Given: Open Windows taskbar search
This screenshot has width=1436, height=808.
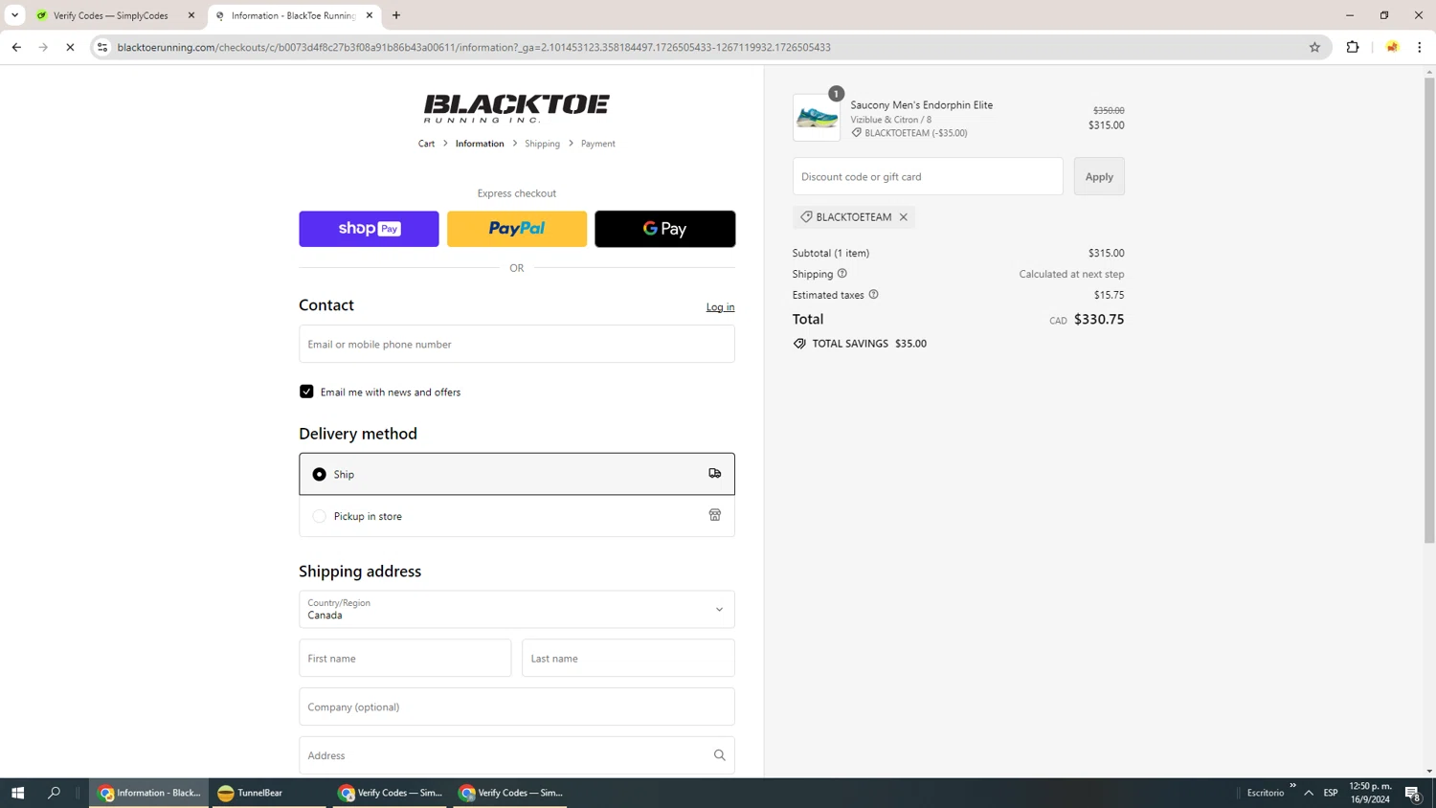Looking at the screenshot, I should (54, 793).
